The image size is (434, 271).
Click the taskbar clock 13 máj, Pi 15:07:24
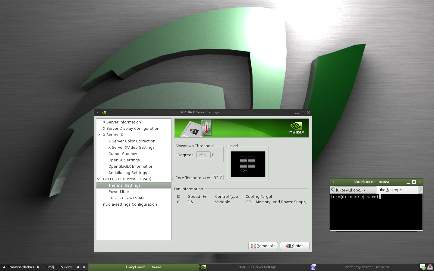tap(58, 267)
